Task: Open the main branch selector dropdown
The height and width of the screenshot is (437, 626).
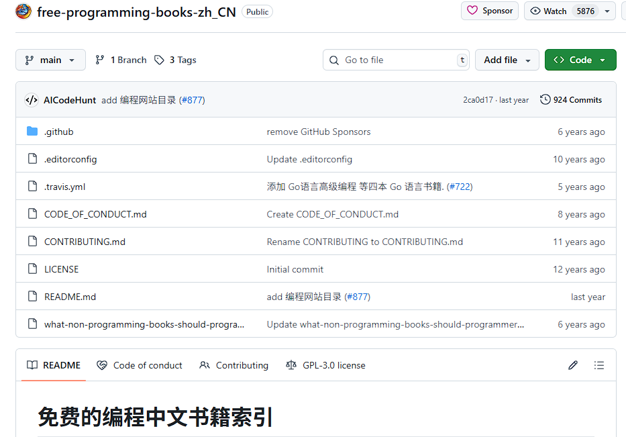Action: [x=50, y=60]
